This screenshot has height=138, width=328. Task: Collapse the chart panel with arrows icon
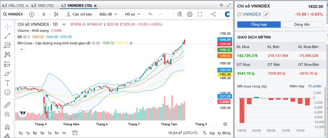pyautogui.click(x=229, y=5)
